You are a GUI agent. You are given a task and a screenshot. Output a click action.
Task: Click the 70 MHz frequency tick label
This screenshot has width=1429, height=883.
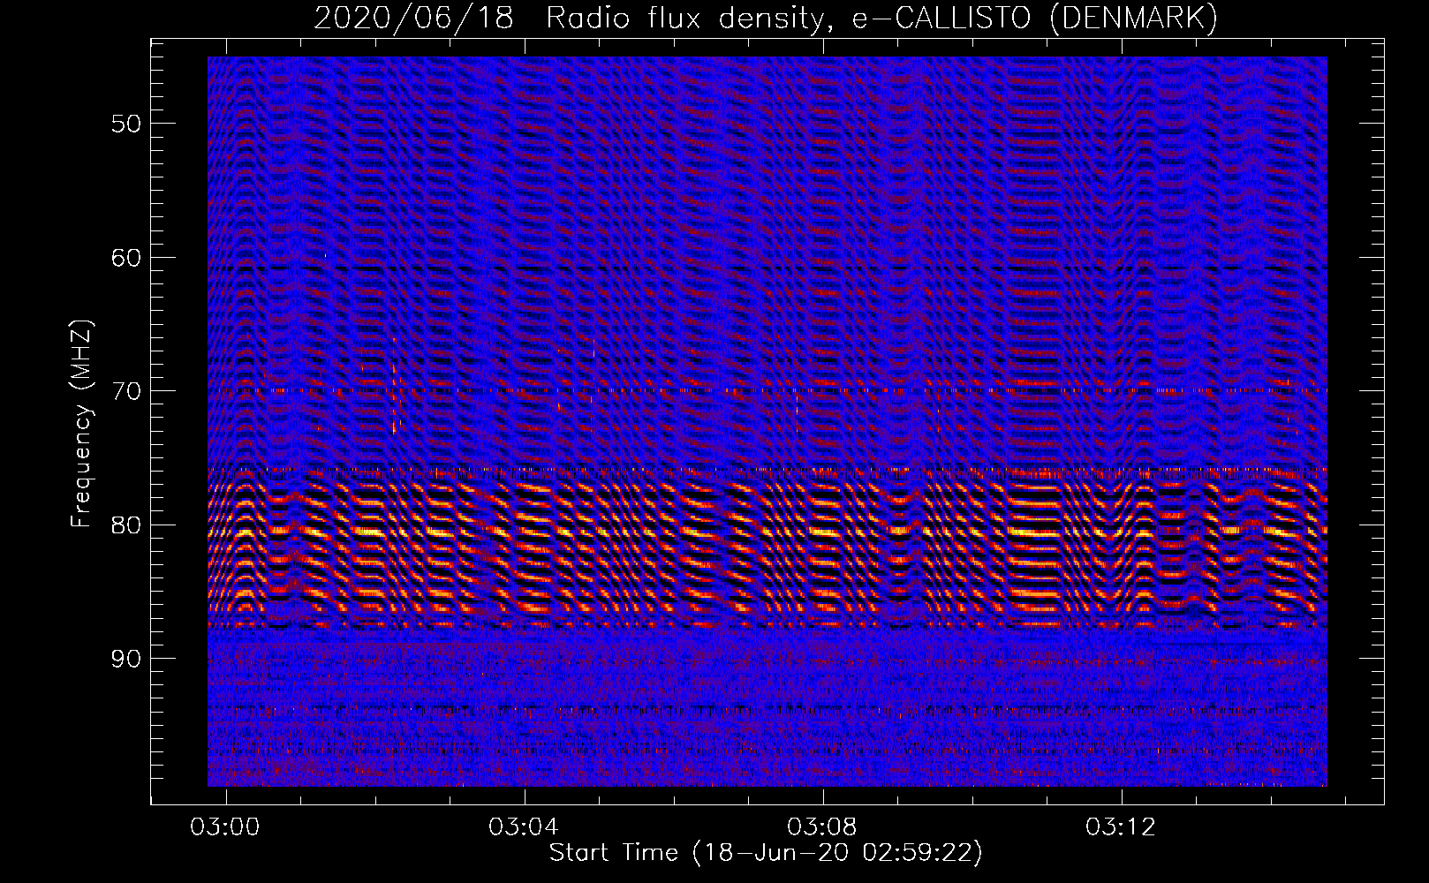pyautogui.click(x=126, y=391)
